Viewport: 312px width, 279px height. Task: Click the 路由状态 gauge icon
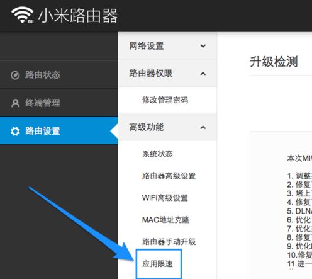point(15,76)
